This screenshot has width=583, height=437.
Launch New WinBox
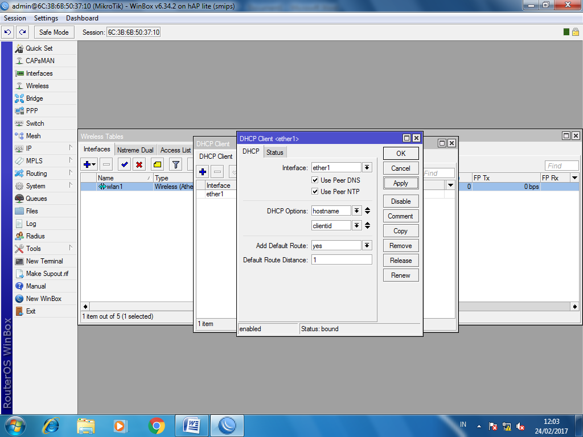pyautogui.click(x=43, y=299)
